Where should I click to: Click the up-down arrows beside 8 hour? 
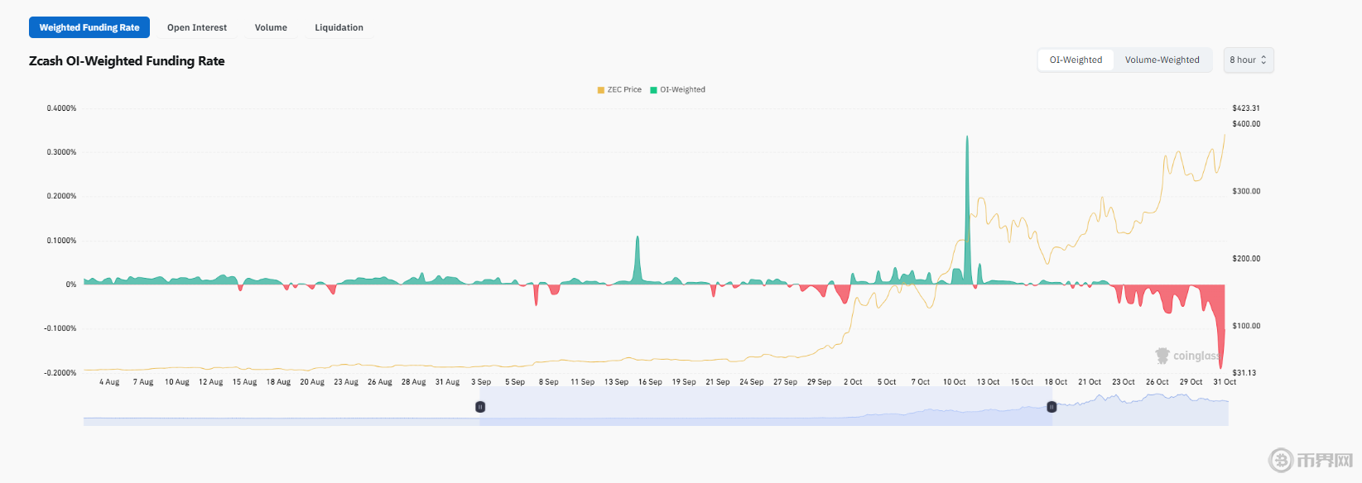(1263, 60)
